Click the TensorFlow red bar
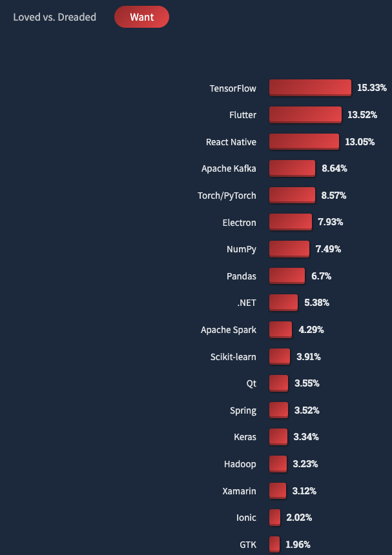 coord(310,88)
